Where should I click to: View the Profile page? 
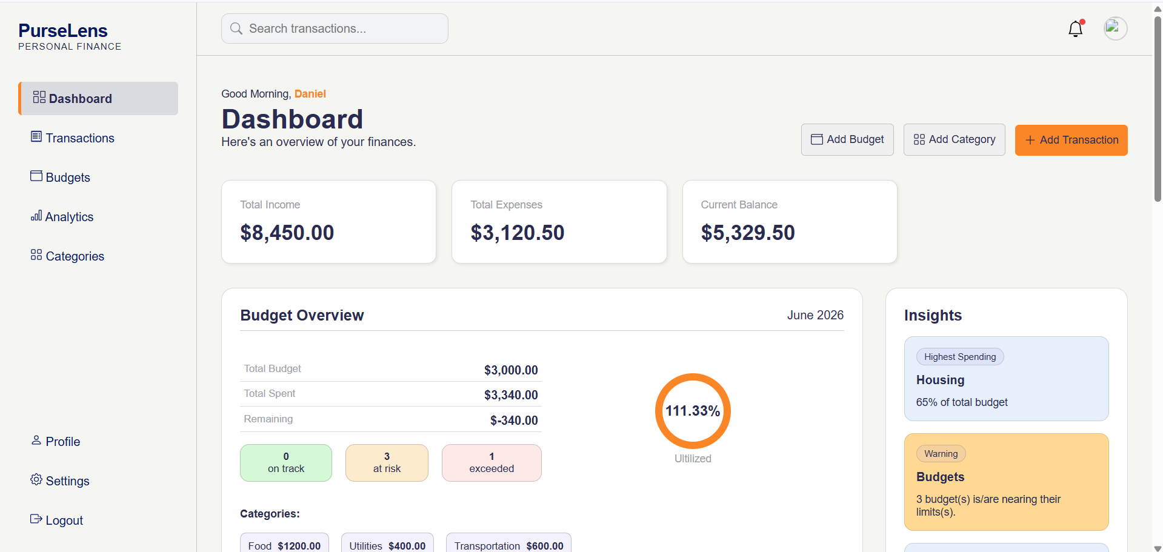pos(98,442)
